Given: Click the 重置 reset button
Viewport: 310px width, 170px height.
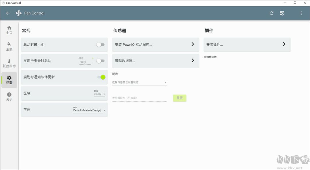Looking at the screenshot, I should coord(179,98).
